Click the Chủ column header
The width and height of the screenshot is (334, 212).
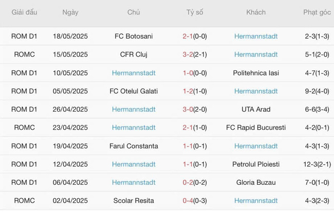[134, 12]
